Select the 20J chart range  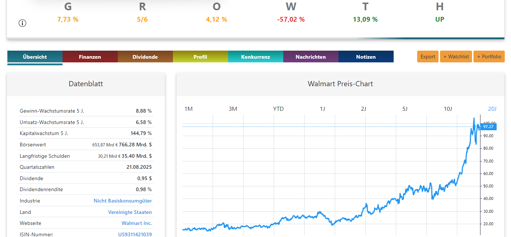[492, 109]
